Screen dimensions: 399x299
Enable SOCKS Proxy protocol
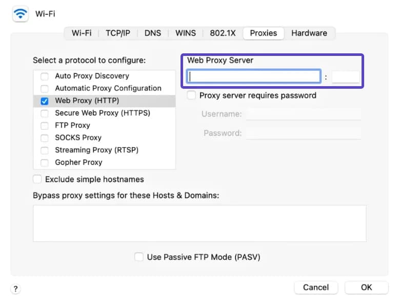45,138
